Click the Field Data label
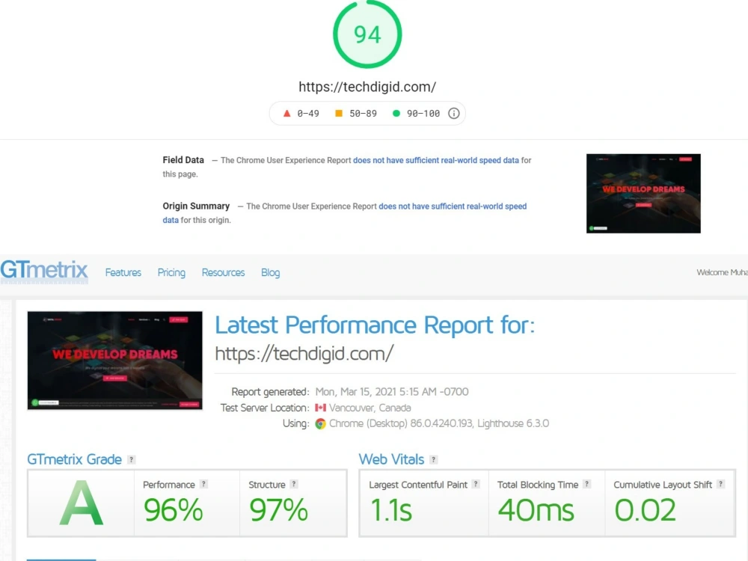 tap(183, 160)
